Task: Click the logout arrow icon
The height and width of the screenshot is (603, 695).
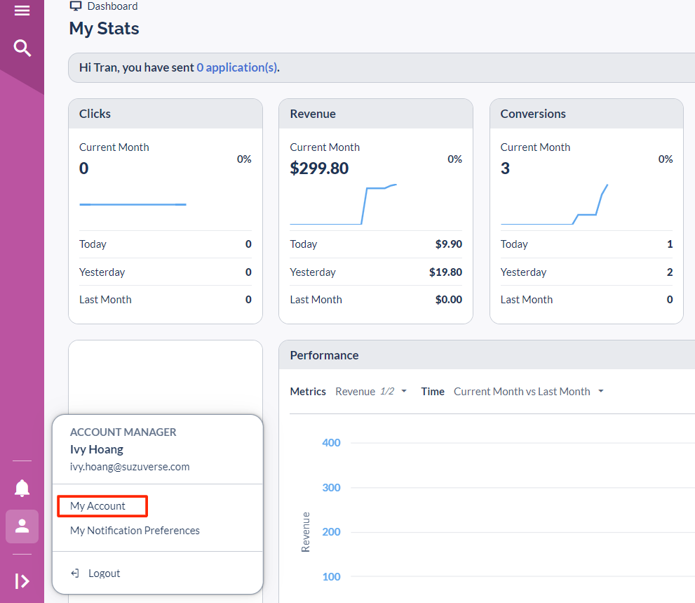Action: (x=75, y=574)
